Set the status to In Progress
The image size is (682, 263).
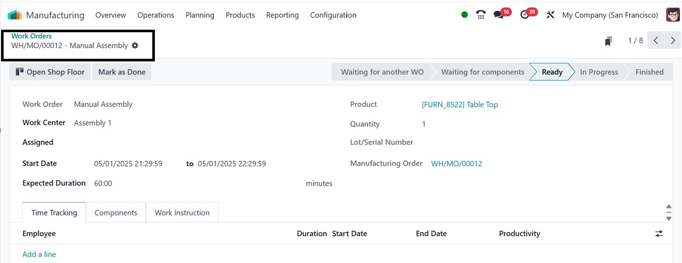pyautogui.click(x=598, y=72)
